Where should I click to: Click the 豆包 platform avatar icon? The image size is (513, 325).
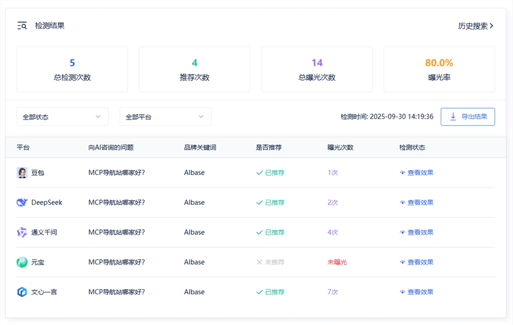pos(22,172)
